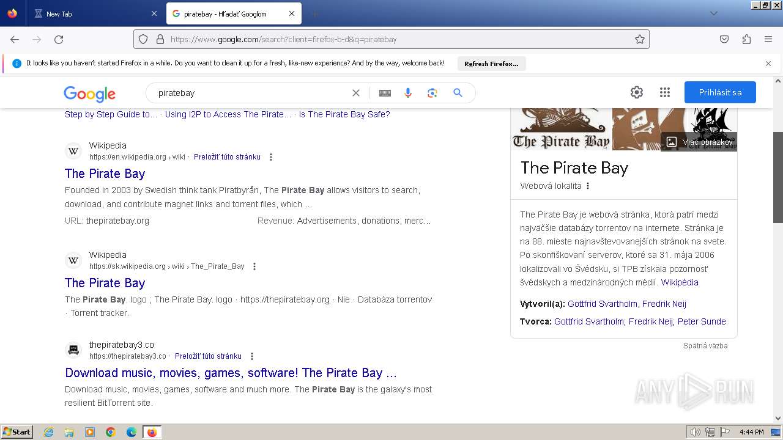Go back using the browser back arrow
Image resolution: width=783 pixels, height=440 pixels.
[15, 39]
